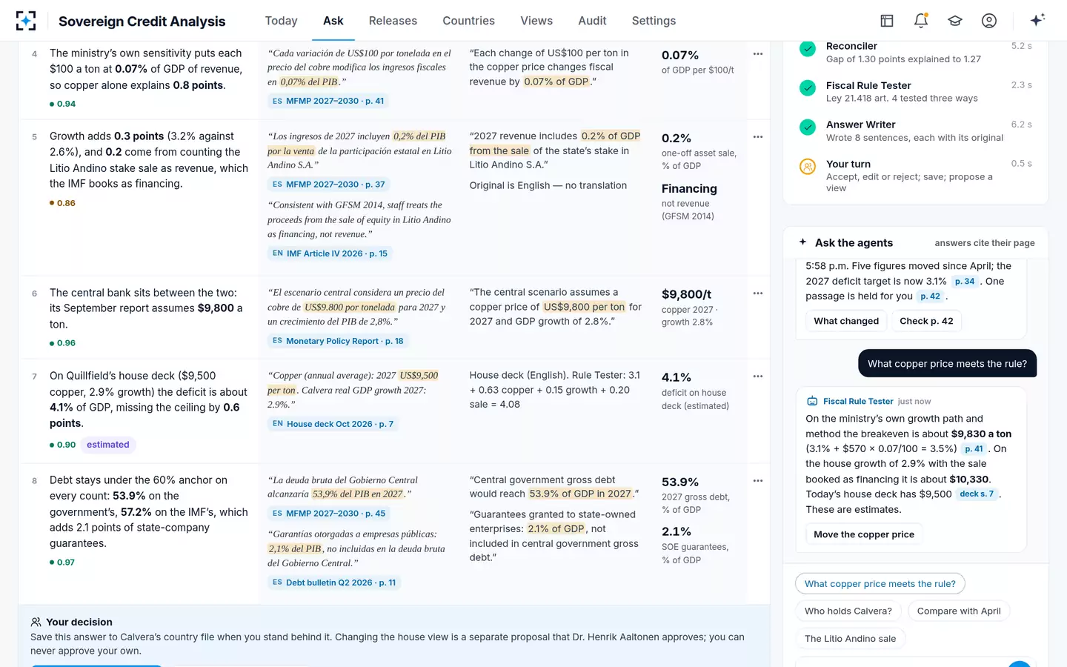This screenshot has height=667, width=1067.
Task: Open the more menu for row 7
Action: click(758, 376)
